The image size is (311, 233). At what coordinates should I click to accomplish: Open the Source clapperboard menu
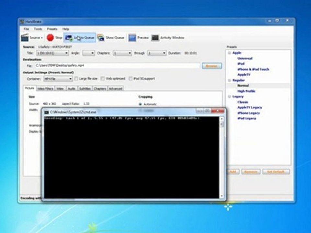(x=25, y=38)
